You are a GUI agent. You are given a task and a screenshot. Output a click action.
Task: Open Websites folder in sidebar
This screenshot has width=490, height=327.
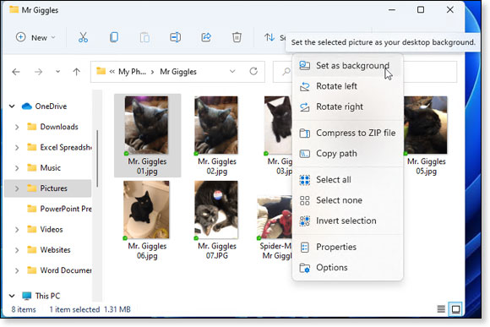point(48,250)
